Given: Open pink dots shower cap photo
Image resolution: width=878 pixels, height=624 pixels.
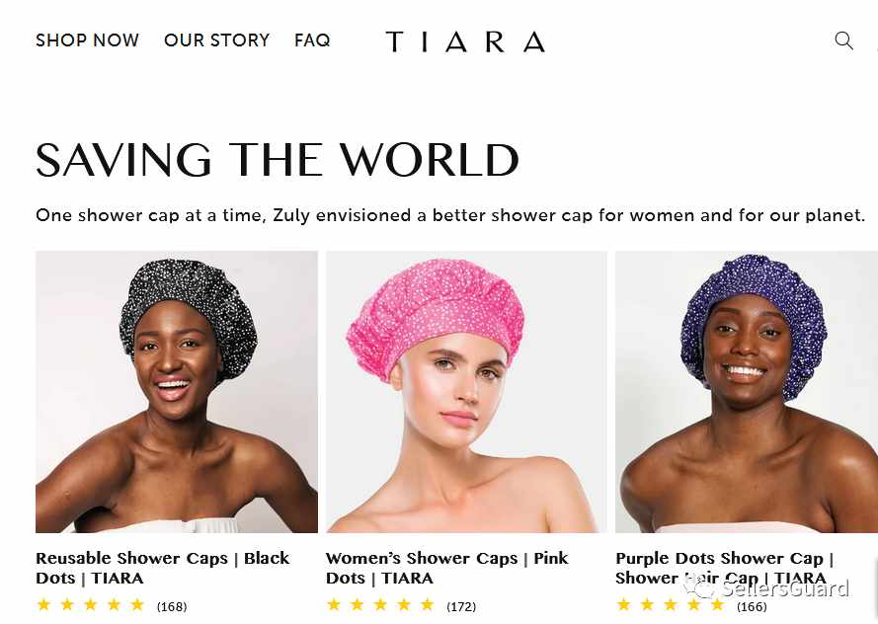Looking at the screenshot, I should click(466, 392).
